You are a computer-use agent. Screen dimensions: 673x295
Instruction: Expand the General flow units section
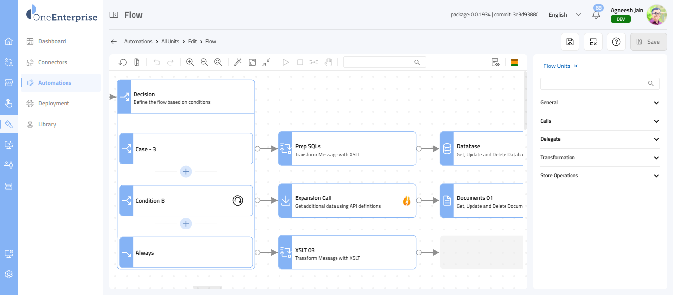point(600,103)
